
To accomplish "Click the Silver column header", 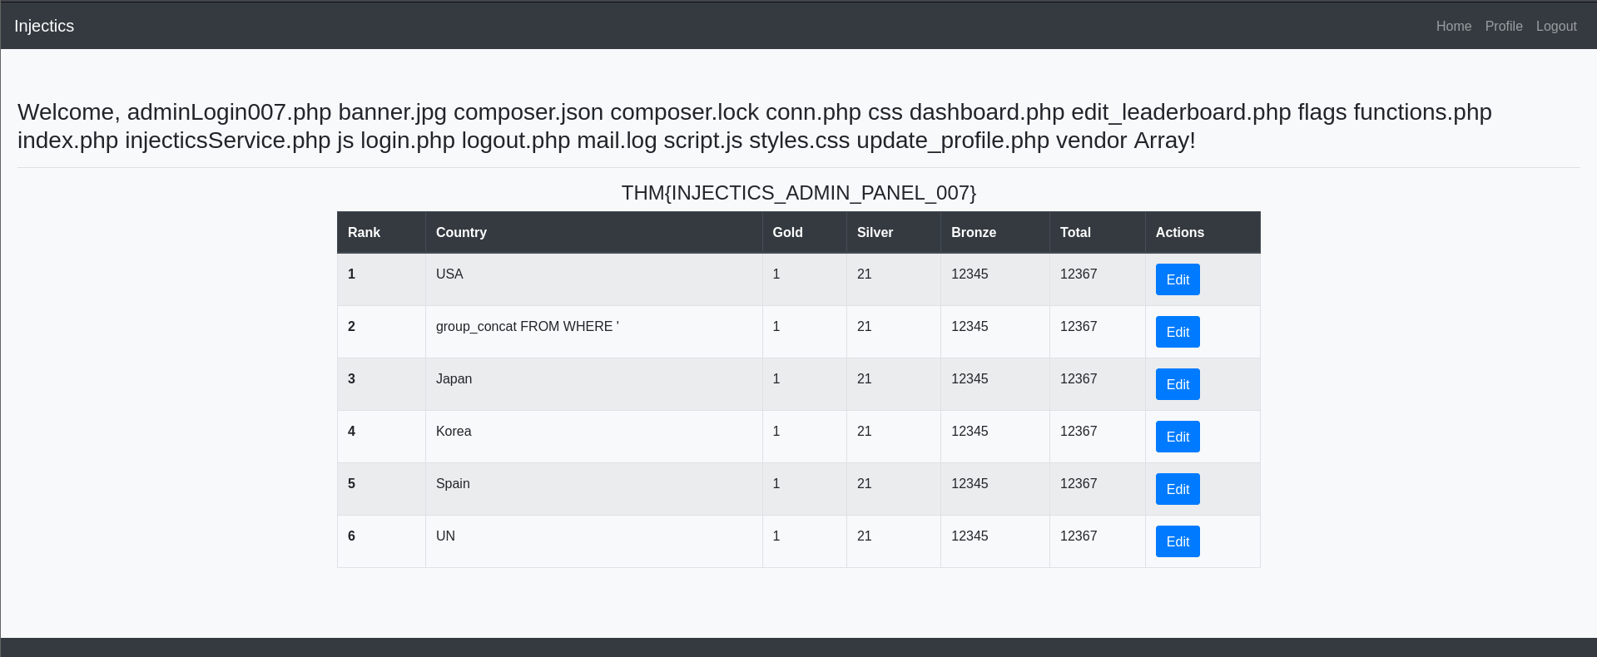I will tap(875, 232).
